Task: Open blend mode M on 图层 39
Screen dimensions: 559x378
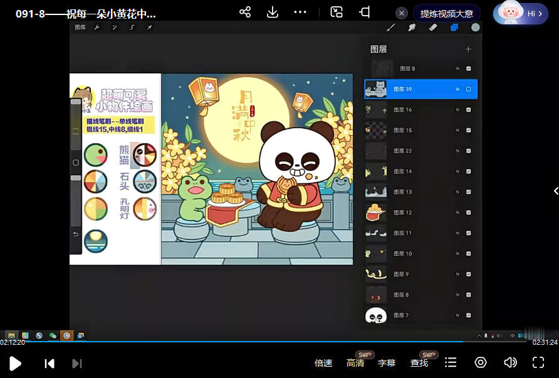Action: tap(457, 89)
